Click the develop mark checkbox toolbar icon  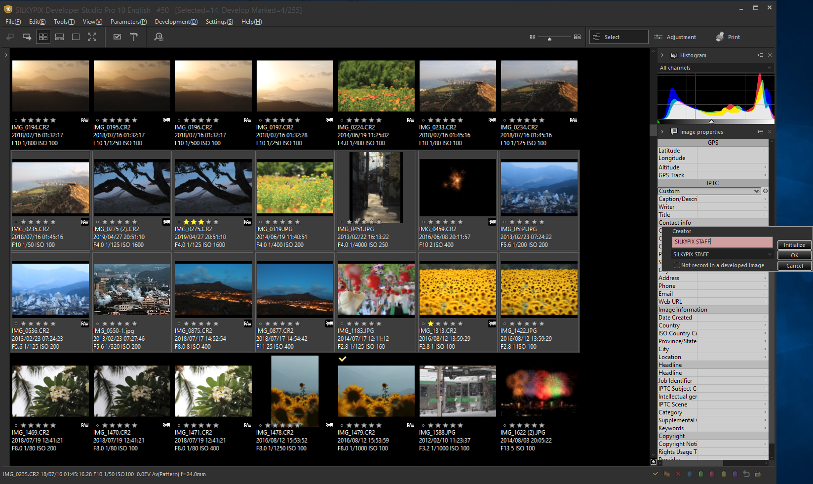pyautogui.click(x=117, y=37)
